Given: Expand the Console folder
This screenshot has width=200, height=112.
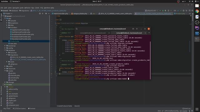Looking at the screenshot, I should coord(7,21).
